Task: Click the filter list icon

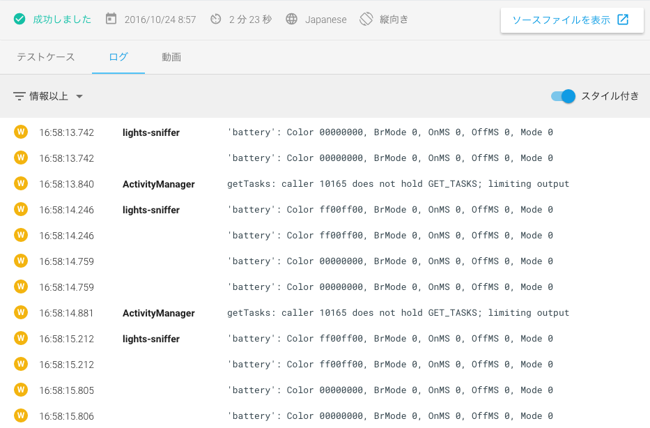Action: tap(20, 96)
